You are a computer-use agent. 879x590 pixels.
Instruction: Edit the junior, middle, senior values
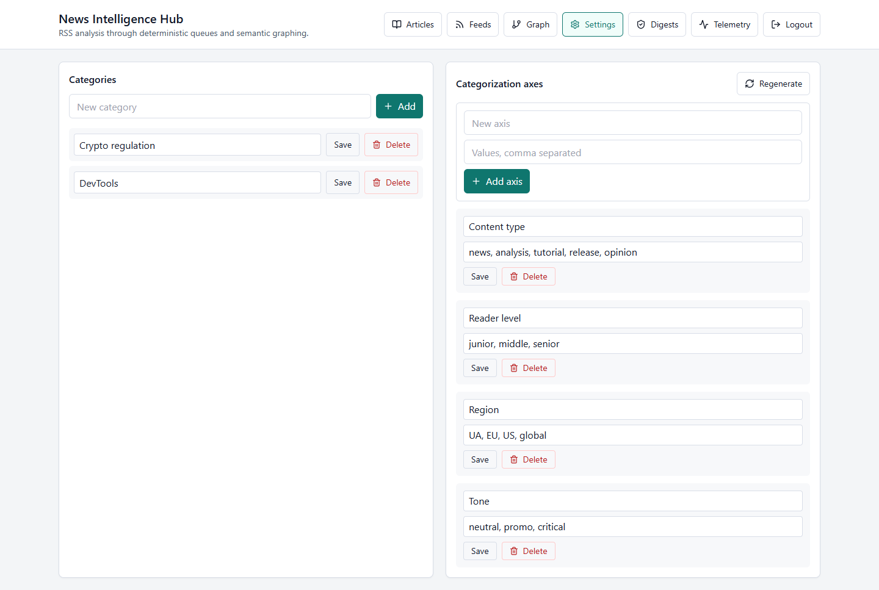[x=633, y=344]
